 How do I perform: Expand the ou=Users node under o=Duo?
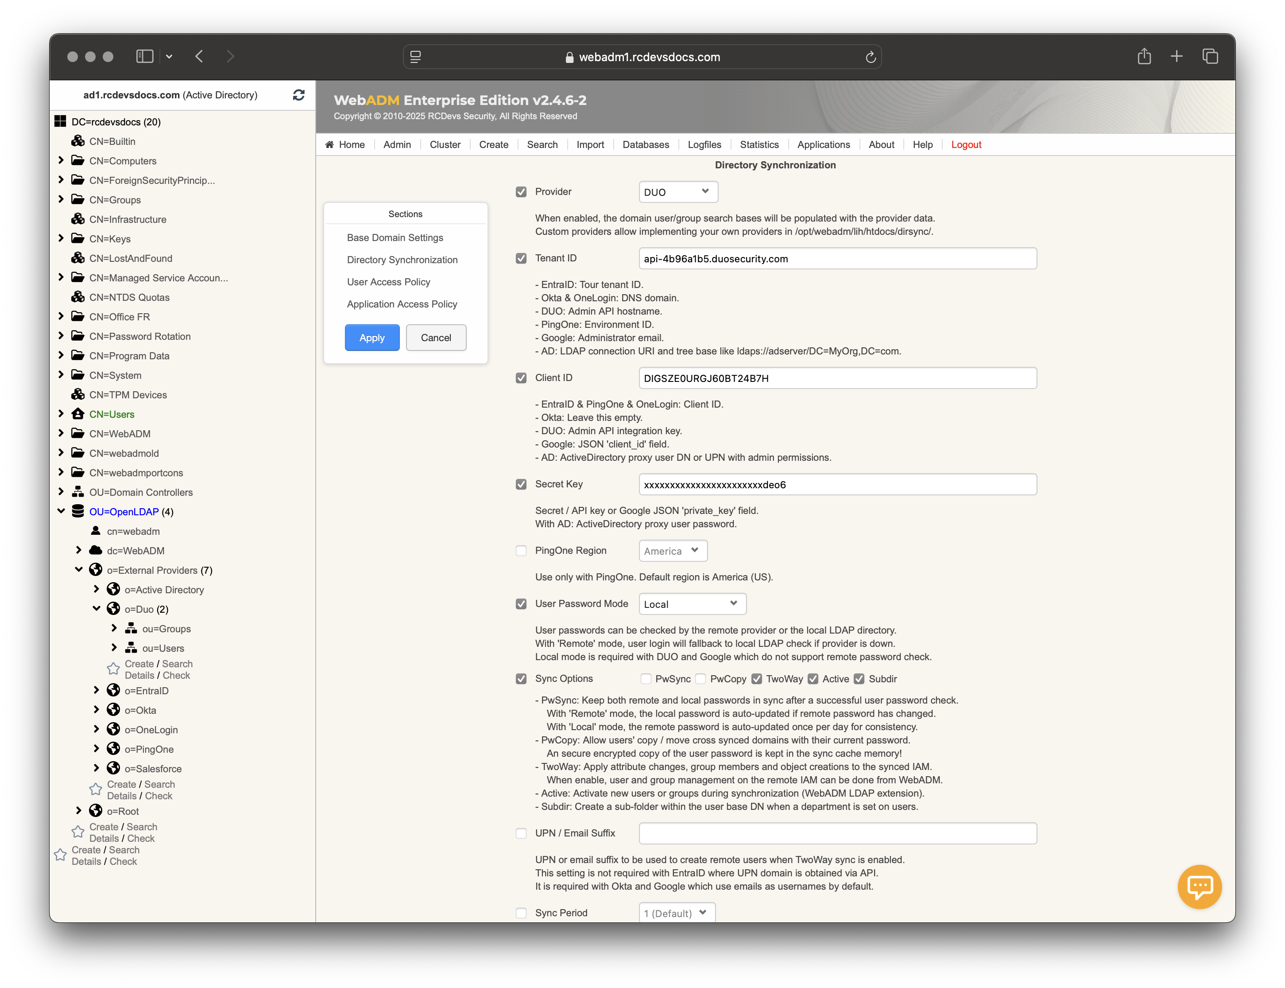[x=113, y=647]
